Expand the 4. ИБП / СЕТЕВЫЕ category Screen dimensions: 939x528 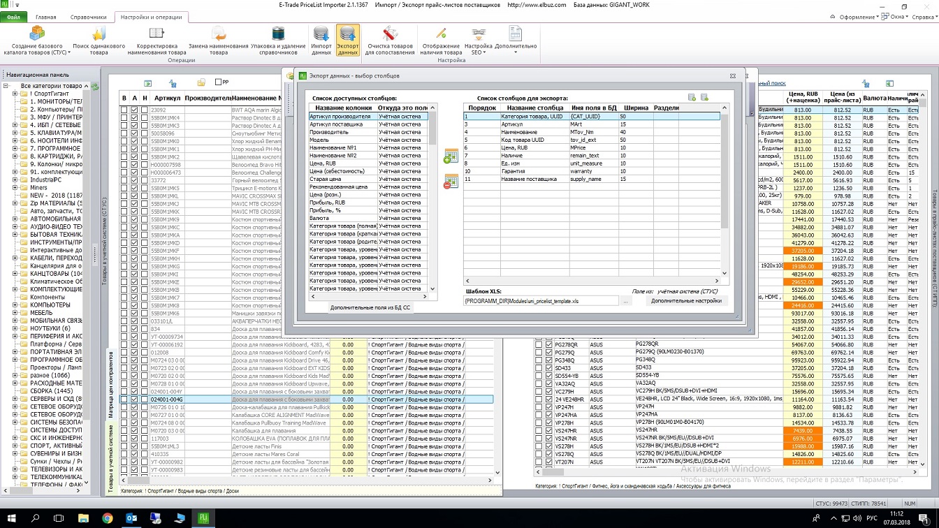click(15, 125)
